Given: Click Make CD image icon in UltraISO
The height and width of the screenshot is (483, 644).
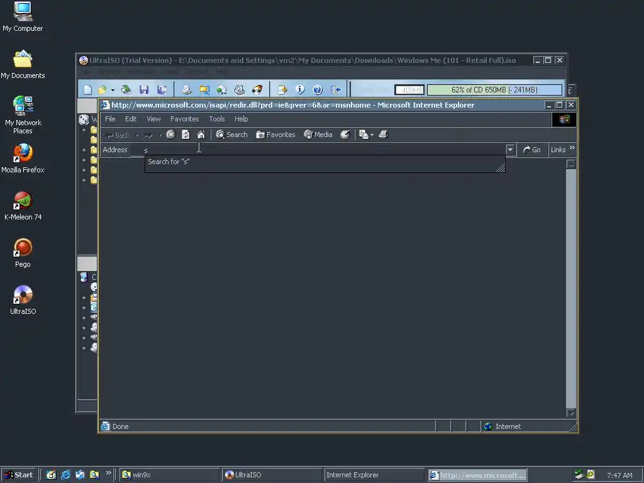Looking at the screenshot, I should (x=186, y=89).
